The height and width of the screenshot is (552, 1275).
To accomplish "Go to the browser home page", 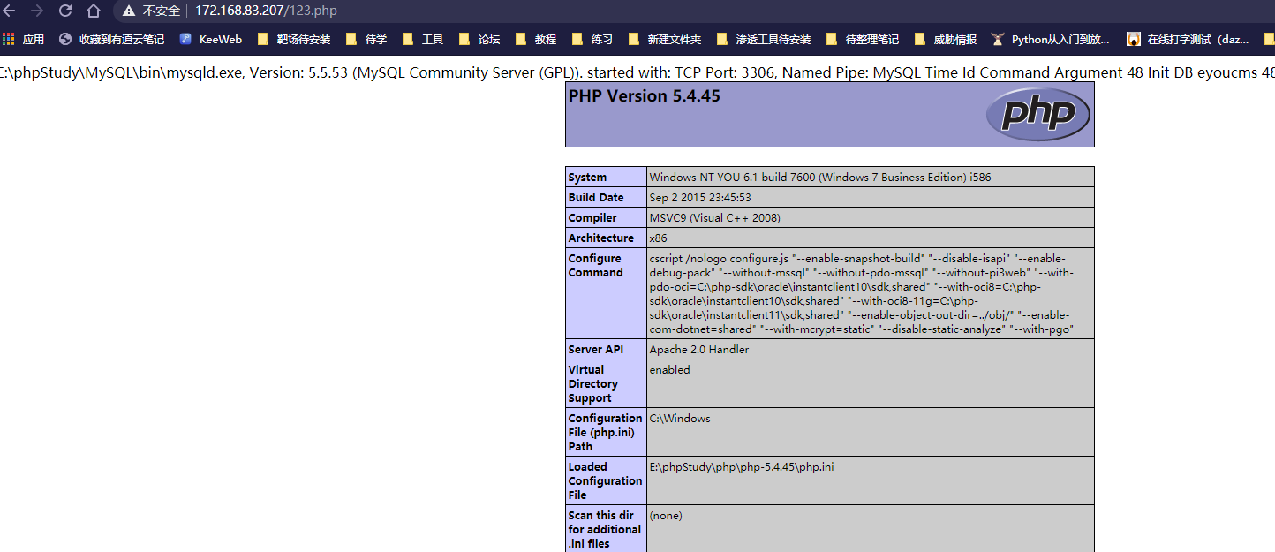I will click(94, 11).
